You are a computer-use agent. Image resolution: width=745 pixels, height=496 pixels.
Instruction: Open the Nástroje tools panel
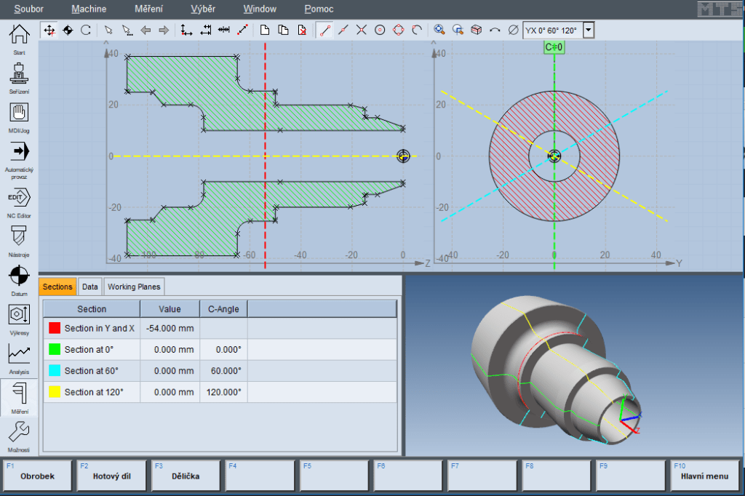point(20,237)
